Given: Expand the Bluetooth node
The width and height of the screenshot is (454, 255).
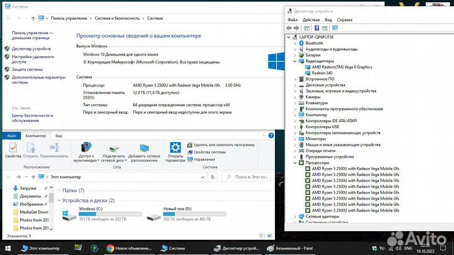Looking at the screenshot, I should [x=295, y=43].
